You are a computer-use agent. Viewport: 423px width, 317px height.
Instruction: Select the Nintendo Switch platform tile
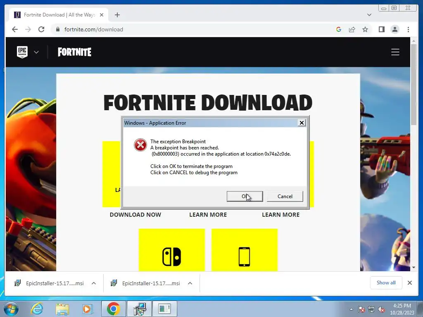pos(172,250)
